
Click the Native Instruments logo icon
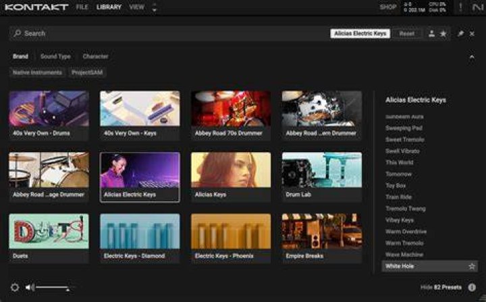coord(478,7)
